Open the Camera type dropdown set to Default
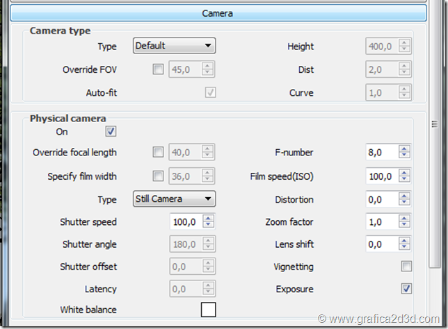The width and height of the screenshot is (448, 329). [x=174, y=47]
